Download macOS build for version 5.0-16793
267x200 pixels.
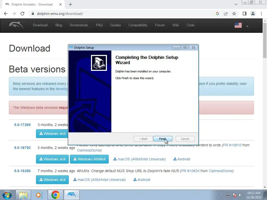coord(139,159)
